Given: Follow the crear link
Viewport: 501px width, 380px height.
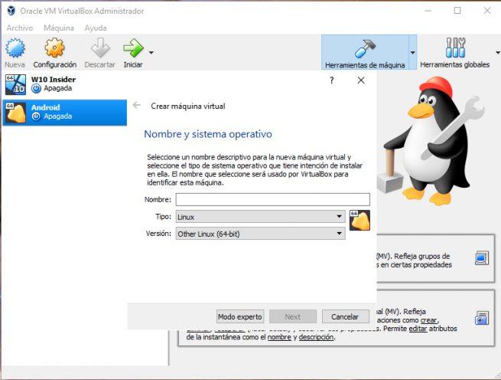Looking at the screenshot, I should [x=429, y=320].
